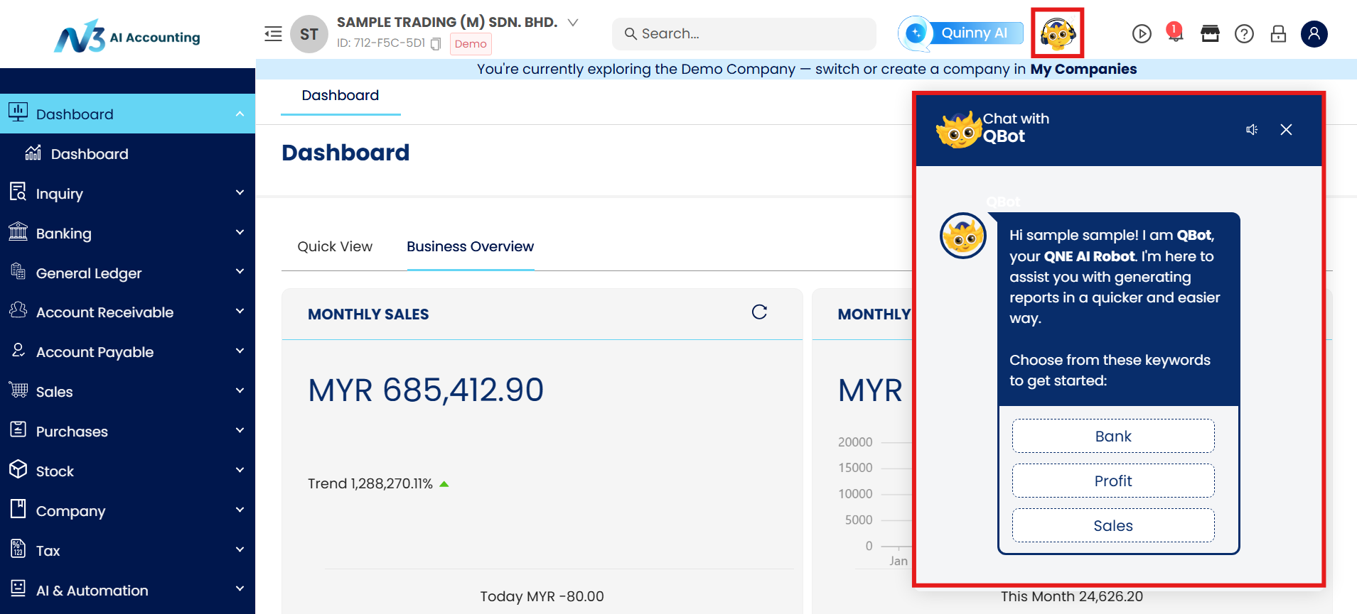The image size is (1357, 614).
Task: Click the MYR 685,412.90 sales amount
Action: click(x=426, y=390)
